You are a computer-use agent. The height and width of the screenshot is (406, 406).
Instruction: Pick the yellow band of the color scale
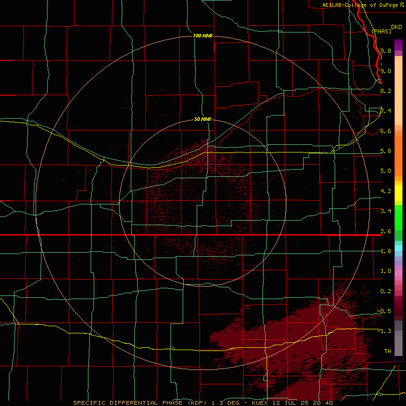click(398, 193)
